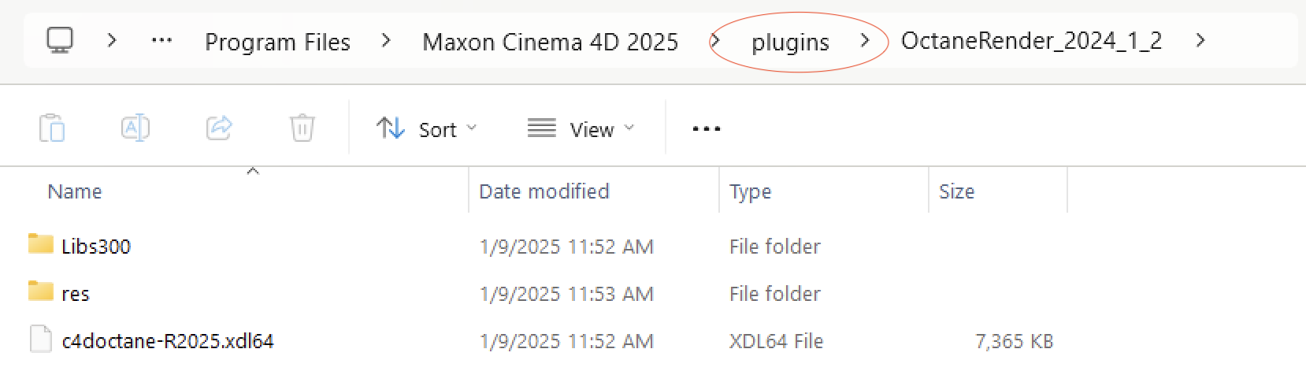Sort by Name column header
The height and width of the screenshot is (386, 1306).
coord(75,191)
